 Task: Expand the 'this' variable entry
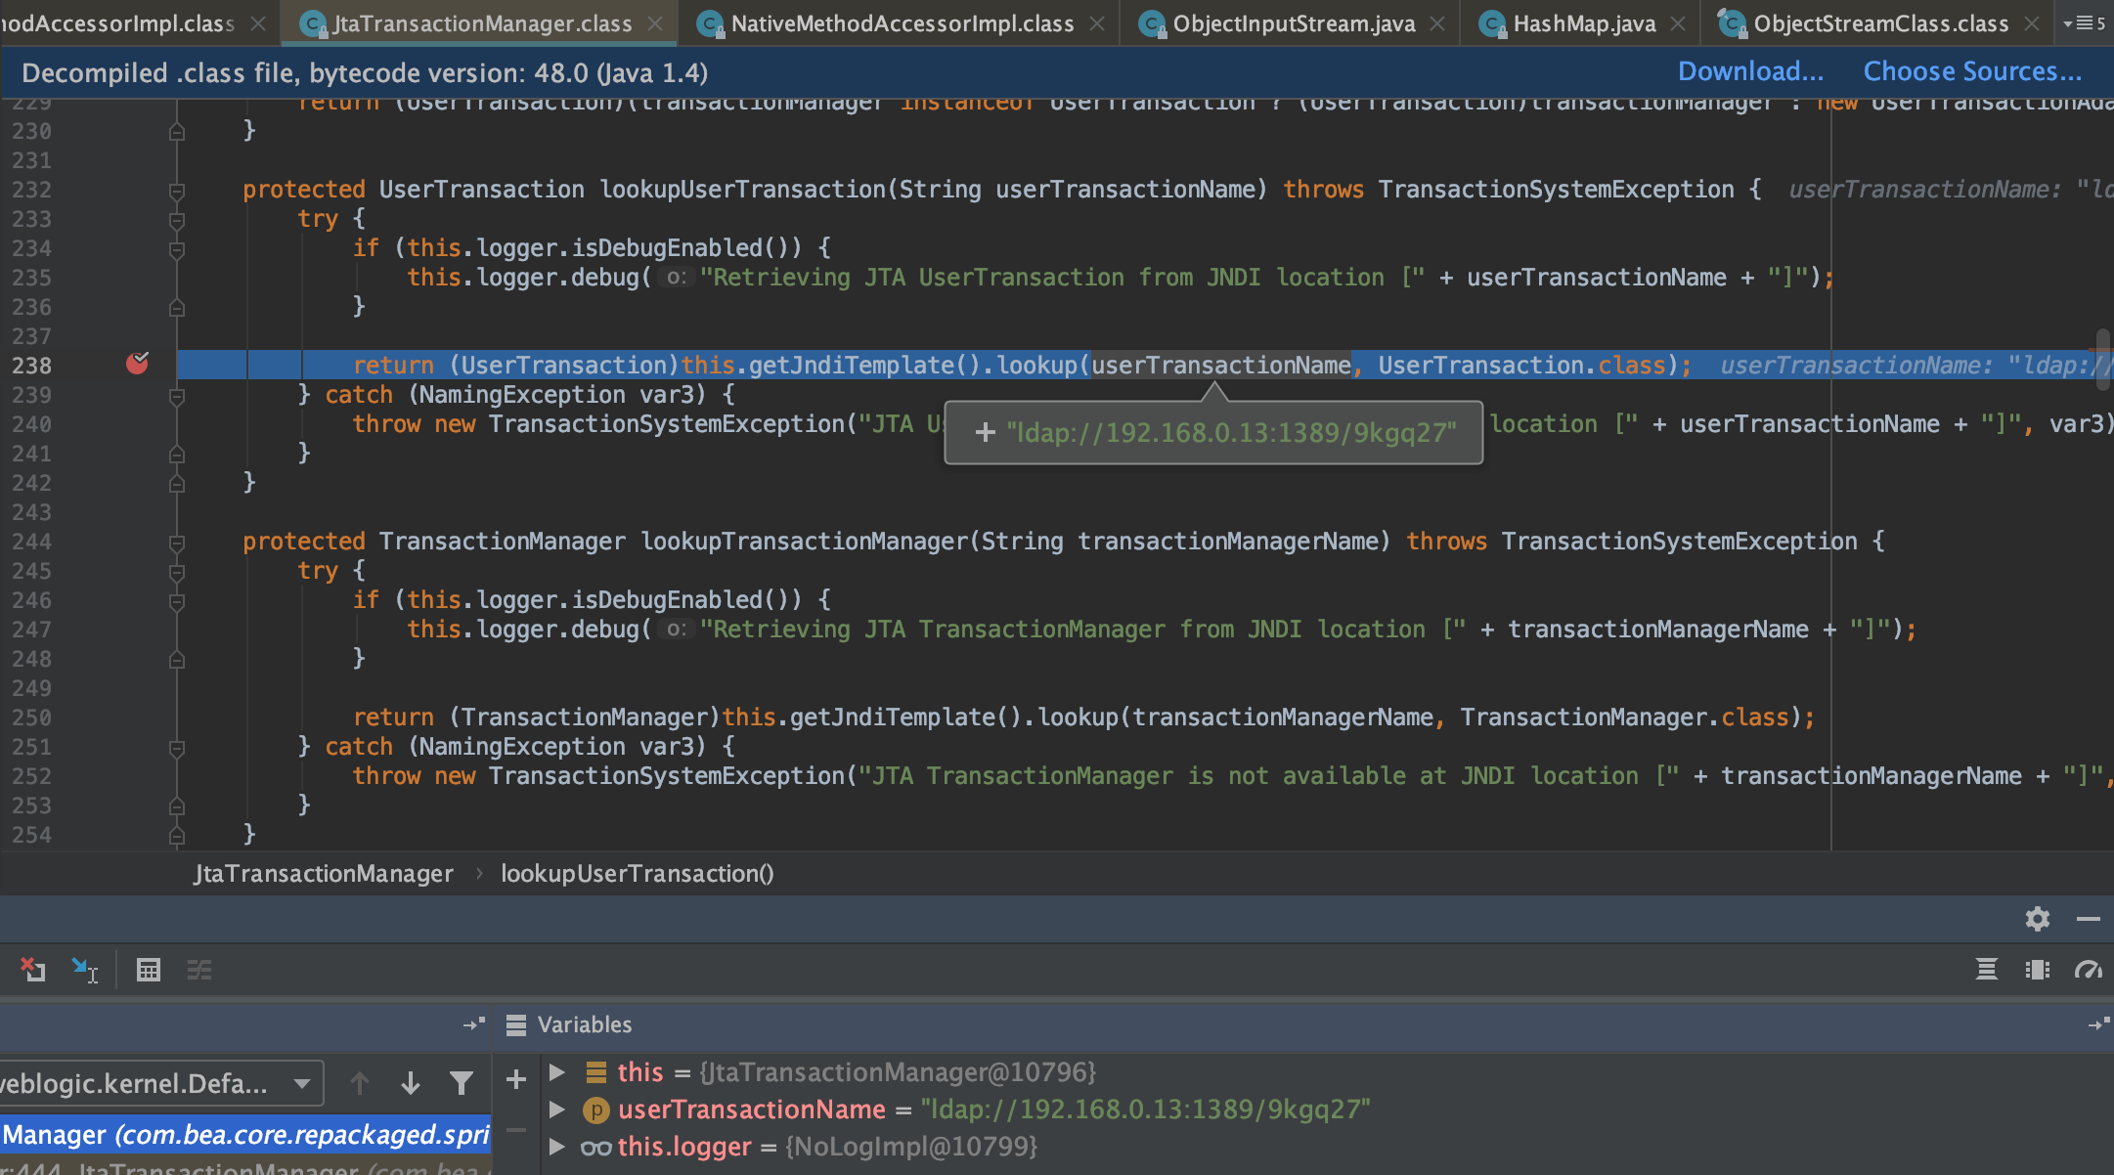(x=557, y=1072)
